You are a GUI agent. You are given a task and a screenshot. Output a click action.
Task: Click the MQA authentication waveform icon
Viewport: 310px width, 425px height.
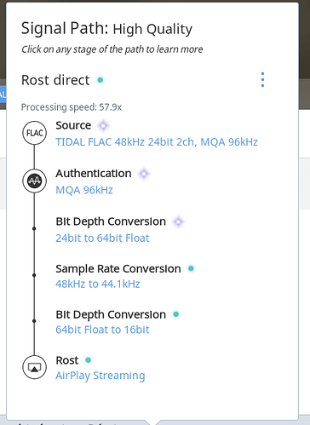35,181
